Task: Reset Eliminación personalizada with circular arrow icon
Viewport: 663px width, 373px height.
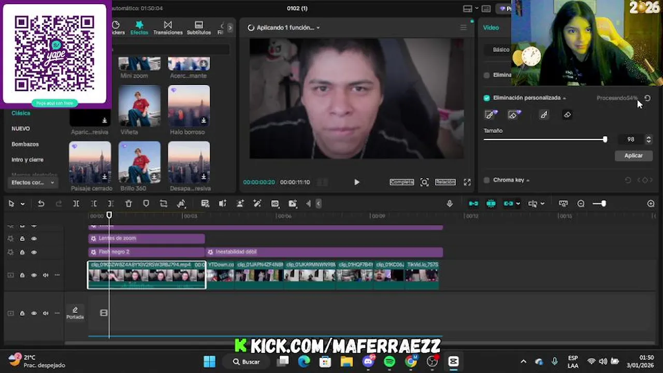Action: (647, 98)
